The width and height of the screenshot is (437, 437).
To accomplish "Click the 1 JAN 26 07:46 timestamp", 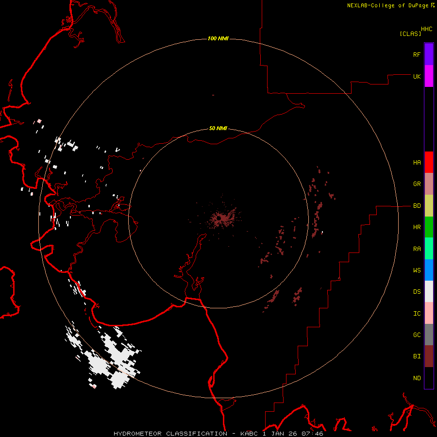I will [293, 434].
